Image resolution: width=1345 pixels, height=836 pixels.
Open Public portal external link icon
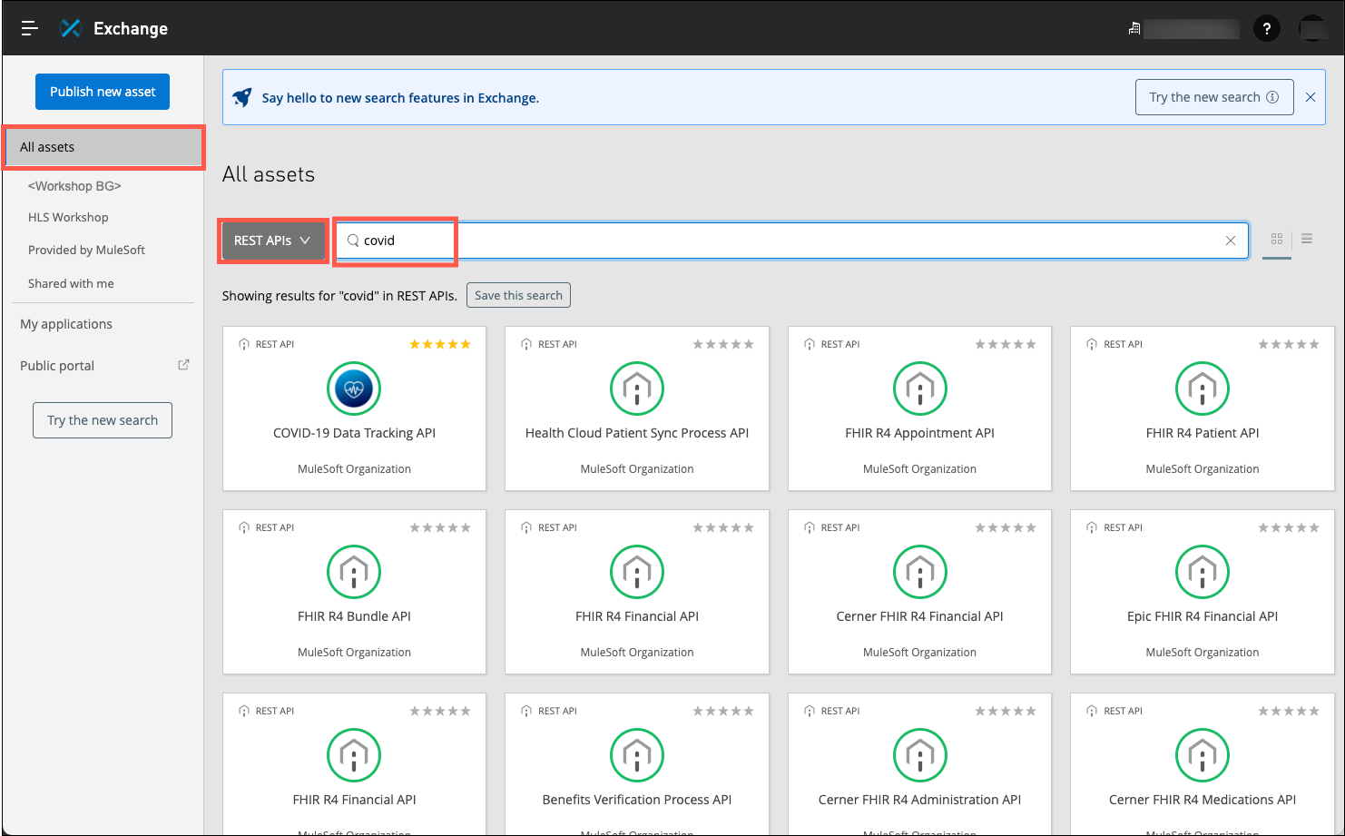click(x=183, y=365)
